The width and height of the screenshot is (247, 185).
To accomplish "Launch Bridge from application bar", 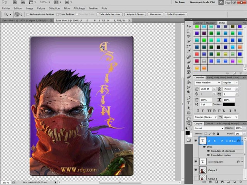I will 15,2.
